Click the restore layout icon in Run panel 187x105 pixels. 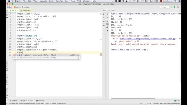(104, 22)
